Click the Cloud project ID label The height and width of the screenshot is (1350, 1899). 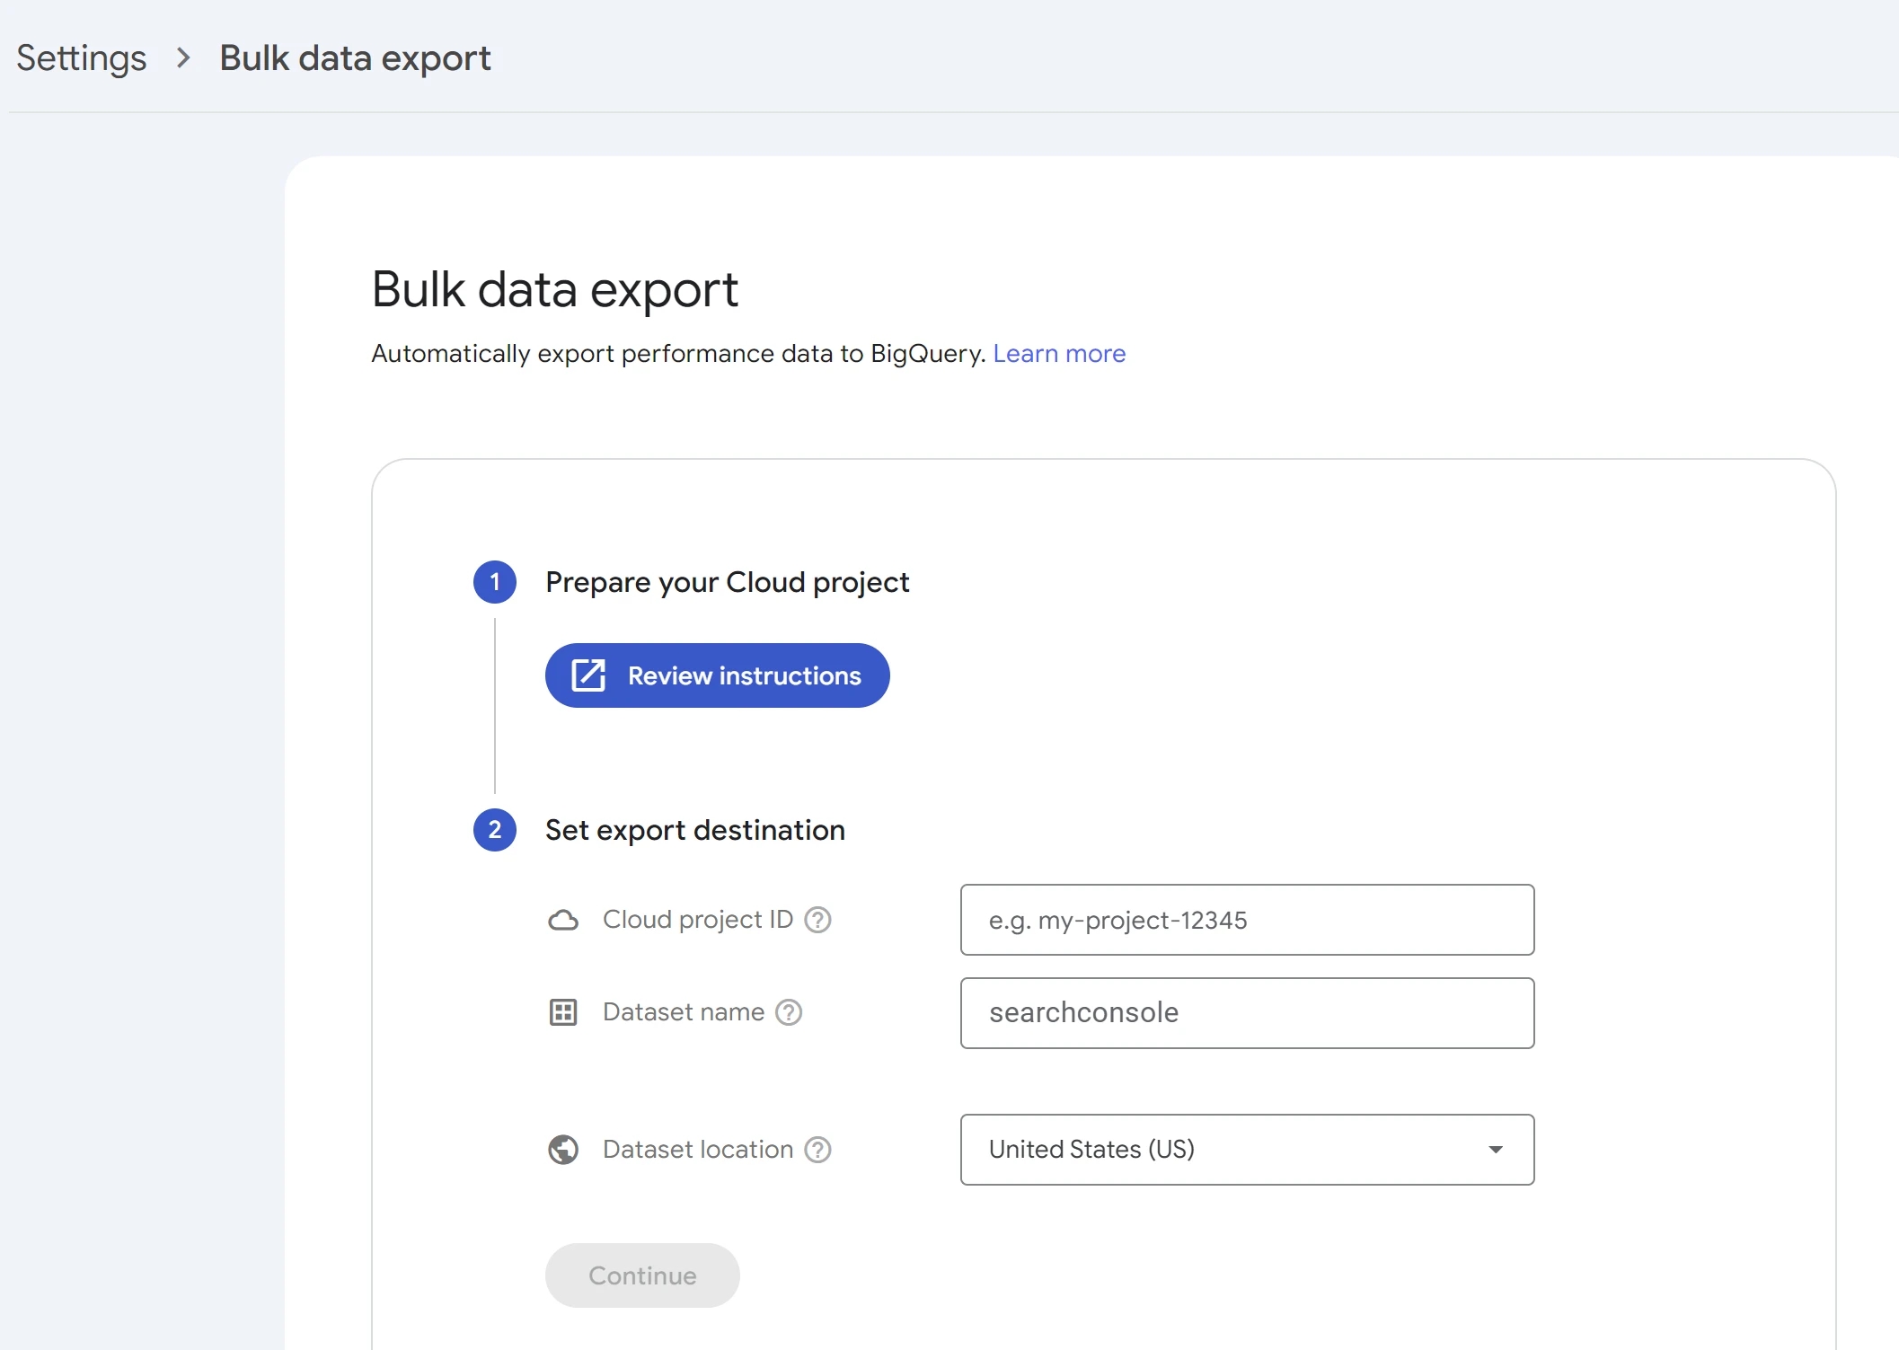click(698, 920)
